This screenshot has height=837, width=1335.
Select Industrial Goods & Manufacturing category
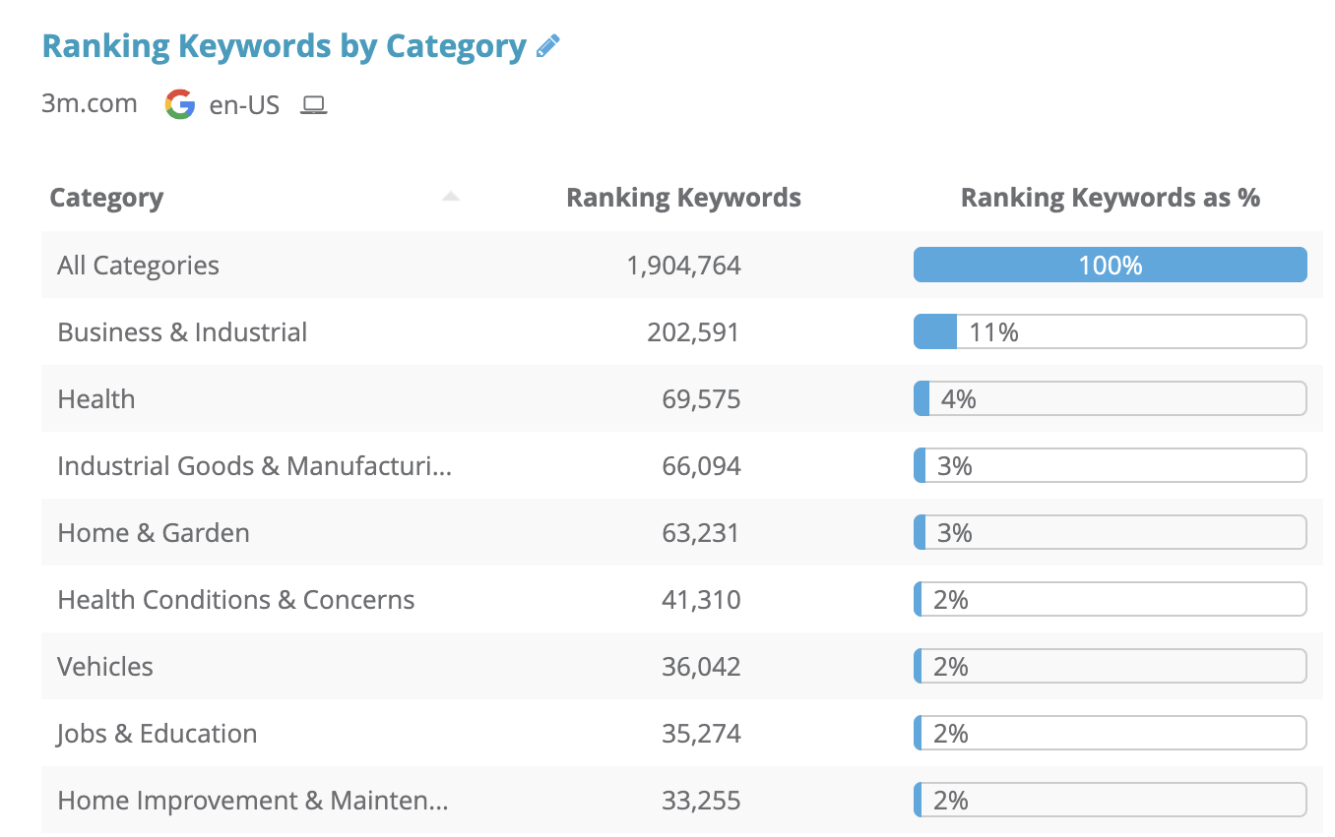pyautogui.click(x=254, y=466)
